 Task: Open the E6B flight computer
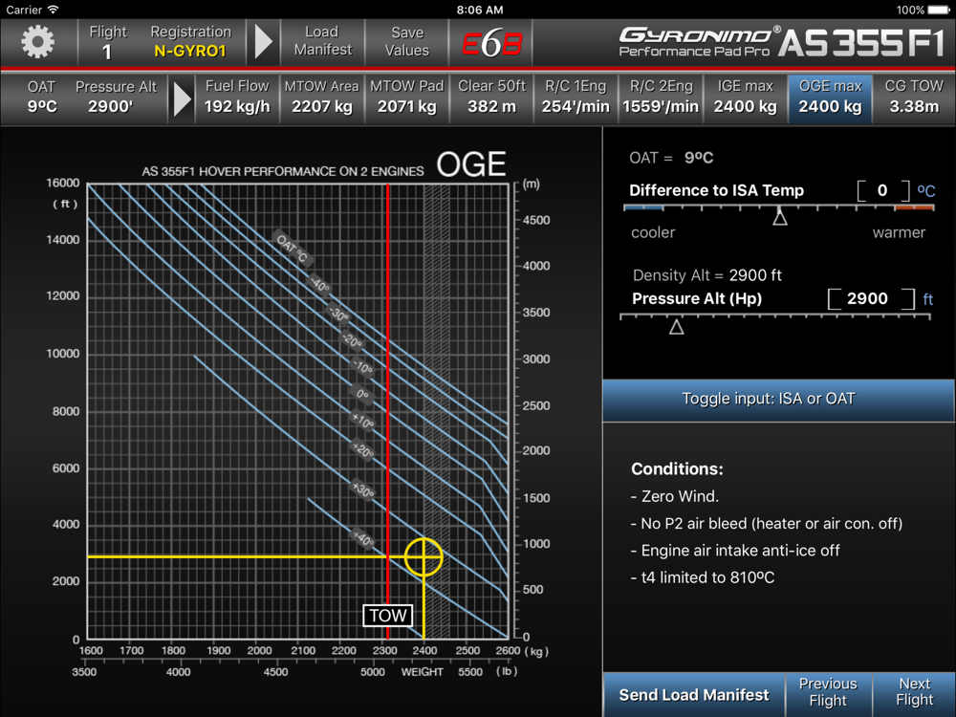coord(491,43)
